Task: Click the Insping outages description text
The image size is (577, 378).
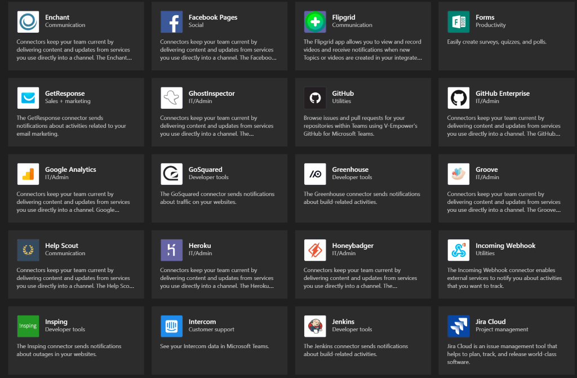Action: point(69,350)
